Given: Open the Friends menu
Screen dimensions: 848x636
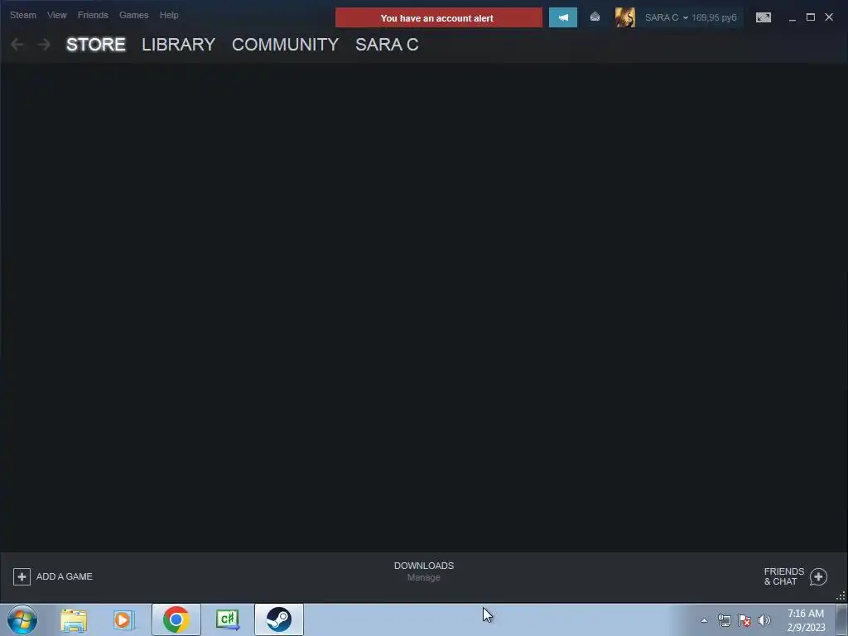Looking at the screenshot, I should tap(93, 15).
